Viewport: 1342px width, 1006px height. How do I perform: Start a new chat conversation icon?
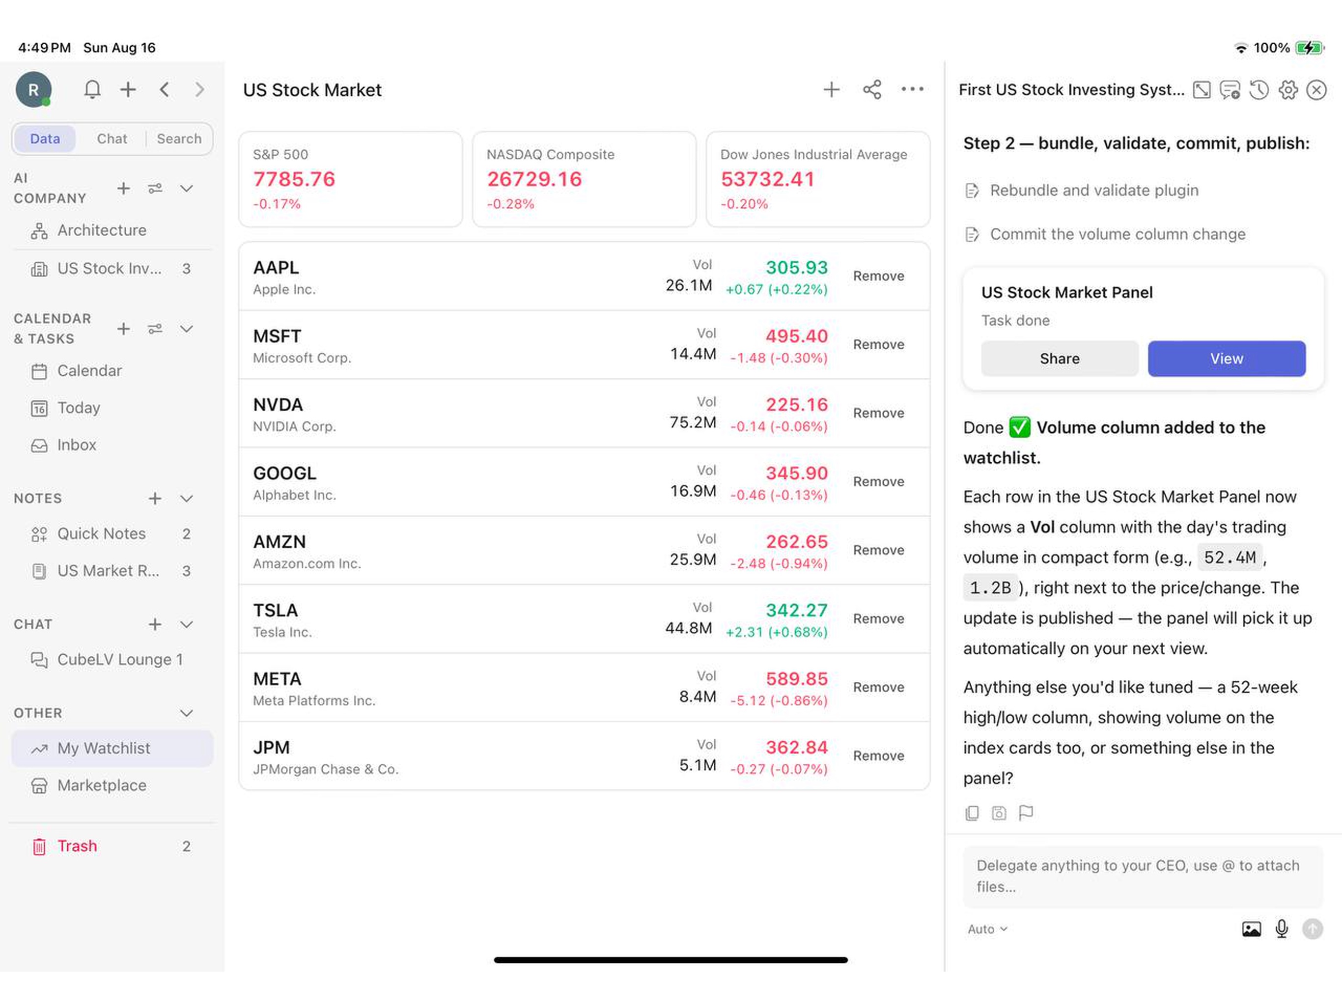click(x=1230, y=90)
